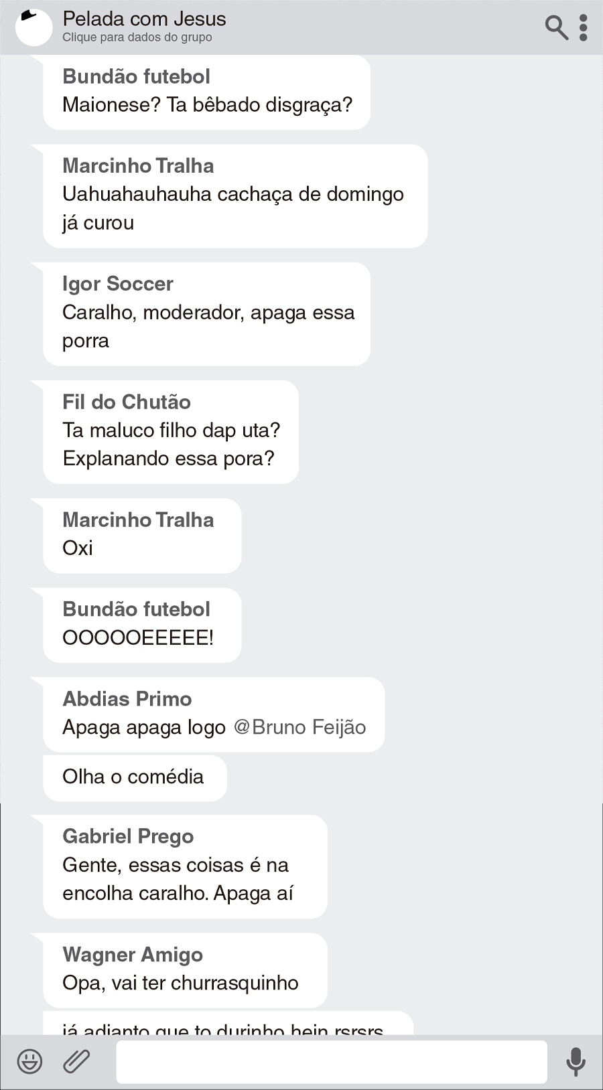Open group info via 'Pelada com Jesus' title

click(x=144, y=19)
